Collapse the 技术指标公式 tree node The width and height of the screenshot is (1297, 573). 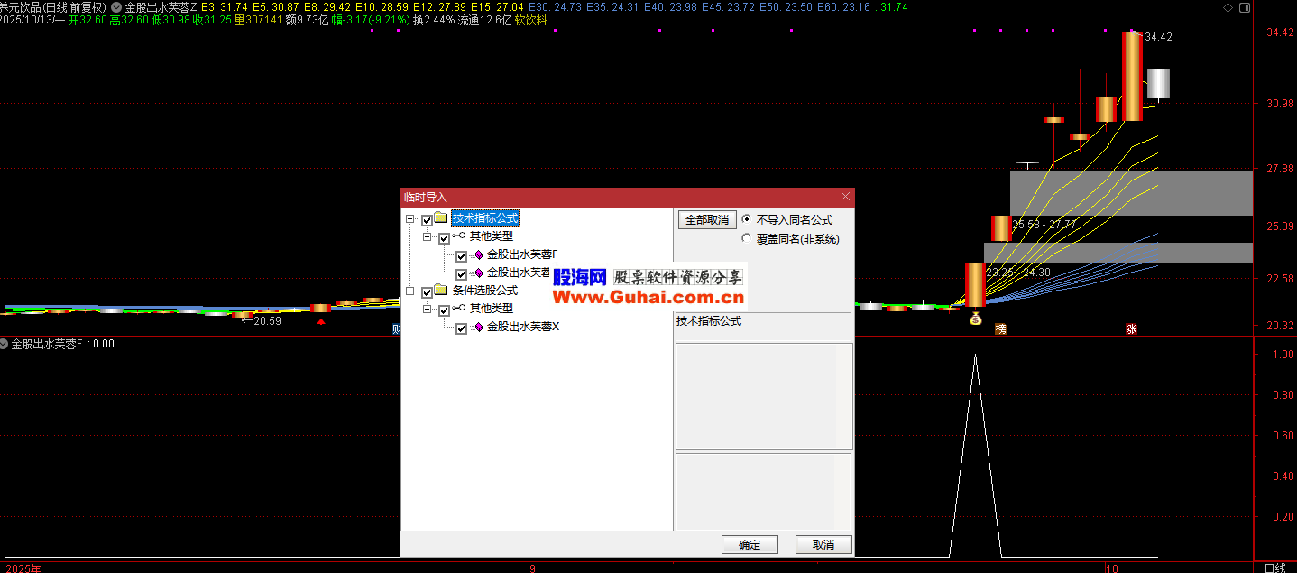(410, 219)
